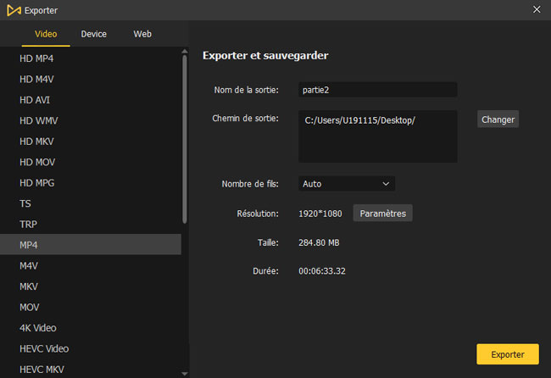Open the Nombre de fils dropdown

(x=347, y=183)
